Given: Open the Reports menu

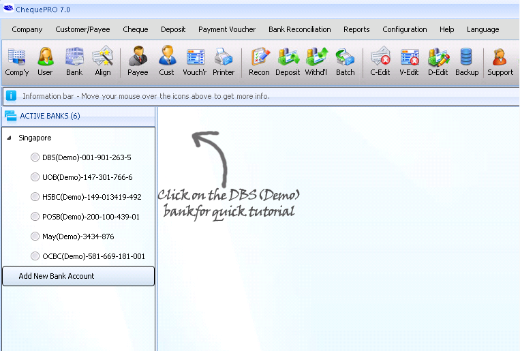Looking at the screenshot, I should point(356,29).
